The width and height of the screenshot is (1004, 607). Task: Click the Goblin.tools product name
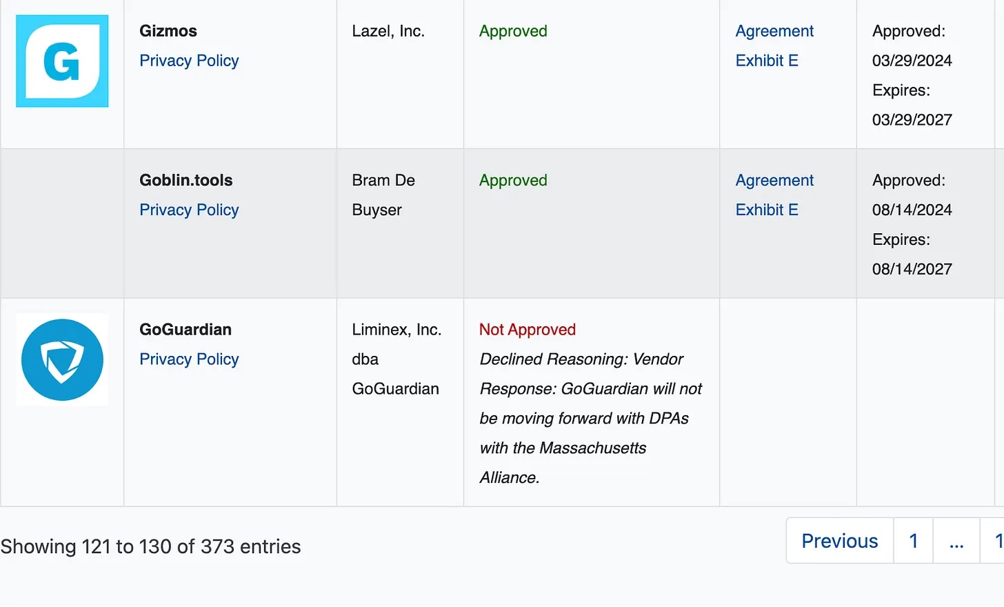(x=186, y=180)
